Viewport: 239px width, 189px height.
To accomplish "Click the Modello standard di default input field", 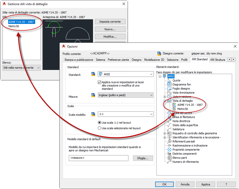I will pyautogui.click(x=98, y=158).
